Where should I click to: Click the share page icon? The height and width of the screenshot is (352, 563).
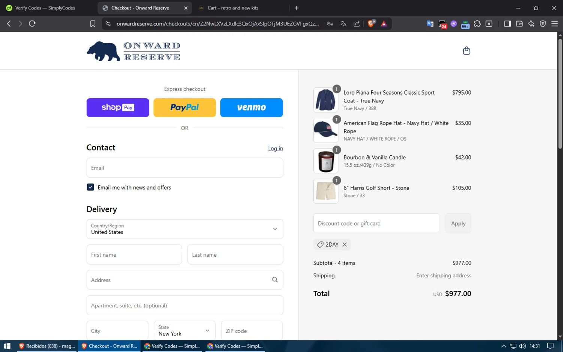[357, 24]
